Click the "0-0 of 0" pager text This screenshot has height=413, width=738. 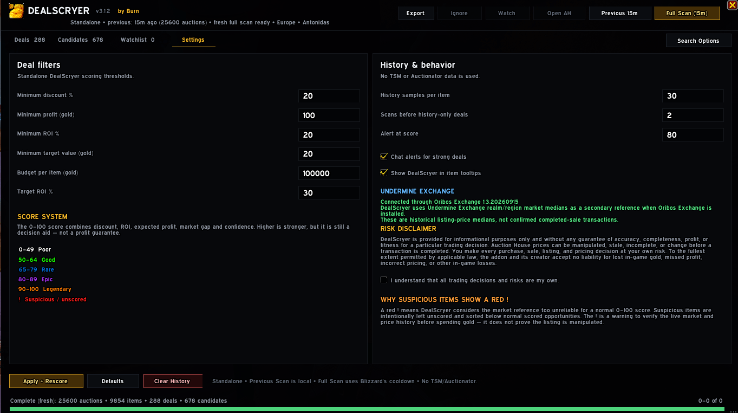(x=710, y=401)
